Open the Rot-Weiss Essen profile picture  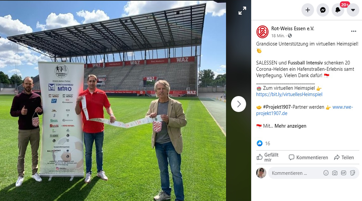coord(262,32)
